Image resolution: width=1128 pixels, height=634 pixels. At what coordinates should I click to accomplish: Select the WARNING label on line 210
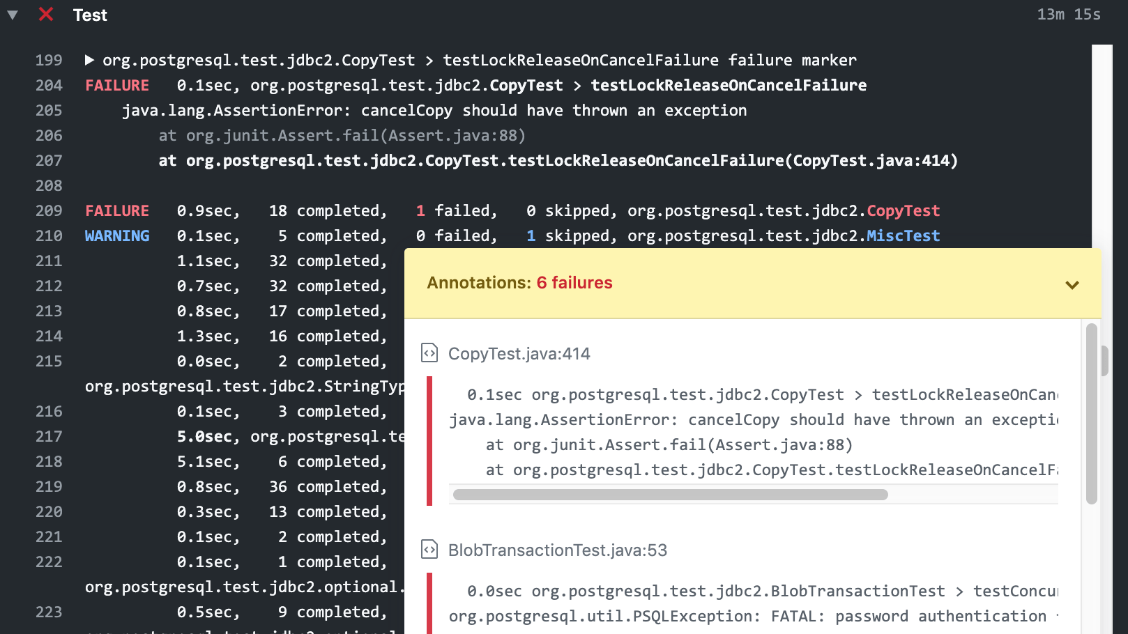pyautogui.click(x=117, y=235)
